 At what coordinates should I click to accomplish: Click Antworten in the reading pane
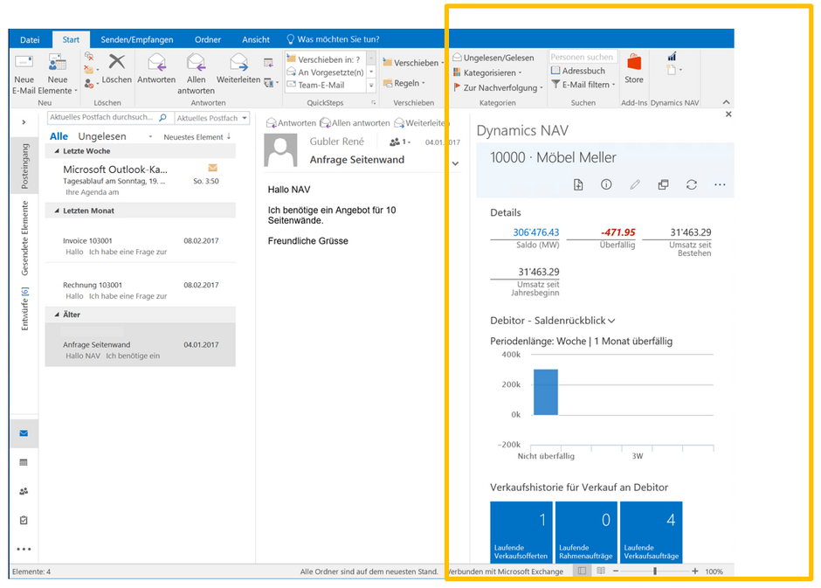point(291,123)
